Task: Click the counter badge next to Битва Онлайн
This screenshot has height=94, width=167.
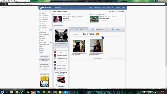Action: click(x=51, y=43)
